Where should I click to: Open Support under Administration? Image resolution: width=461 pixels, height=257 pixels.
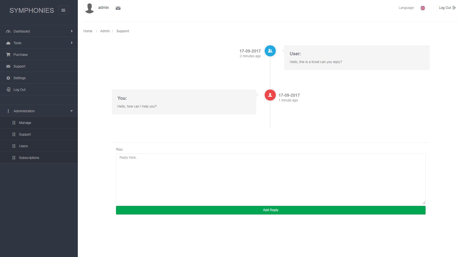coord(39,134)
